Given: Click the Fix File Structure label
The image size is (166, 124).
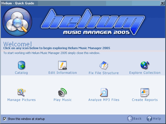Looking at the screenshot, I should click(104, 73).
